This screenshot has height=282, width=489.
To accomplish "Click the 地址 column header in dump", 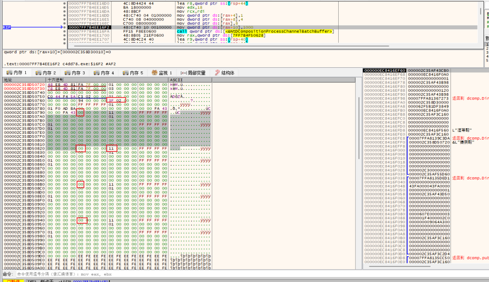I will tap(24, 80).
